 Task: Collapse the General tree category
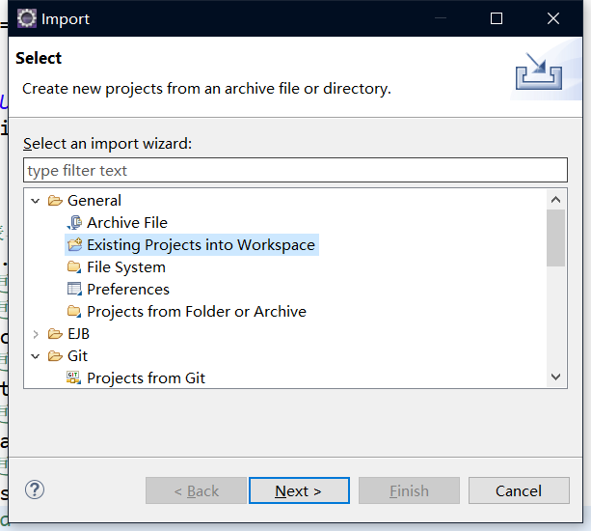tap(37, 201)
